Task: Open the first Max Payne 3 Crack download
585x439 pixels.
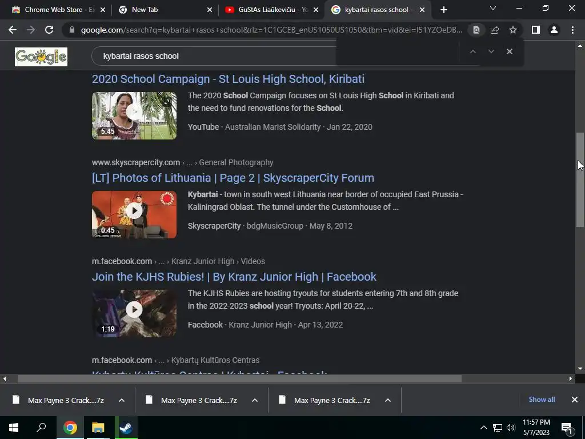Action: [58, 400]
